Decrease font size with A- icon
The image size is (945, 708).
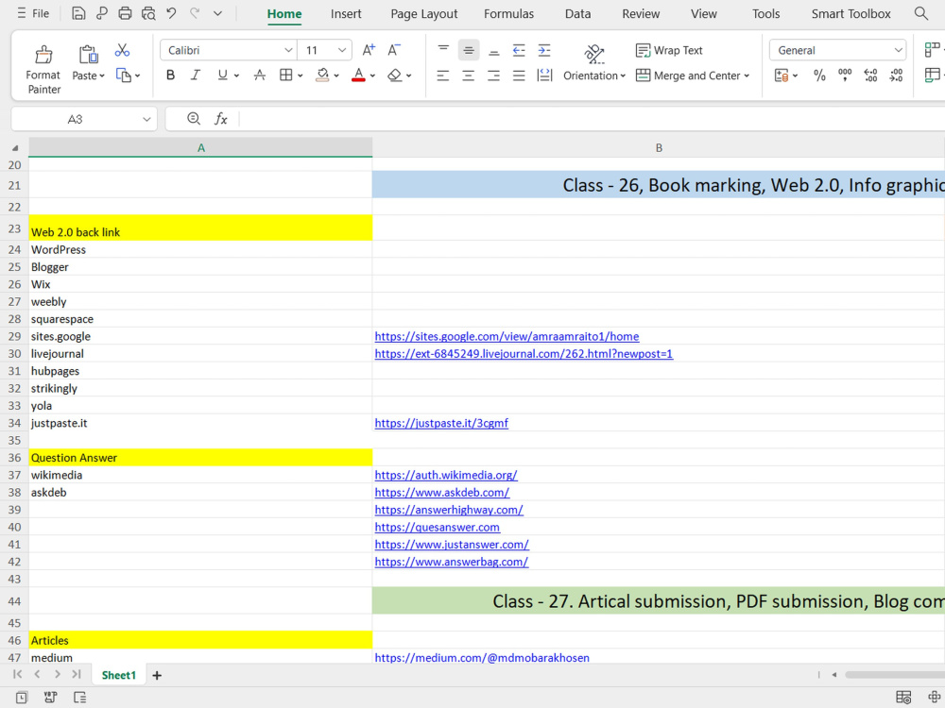coord(393,50)
